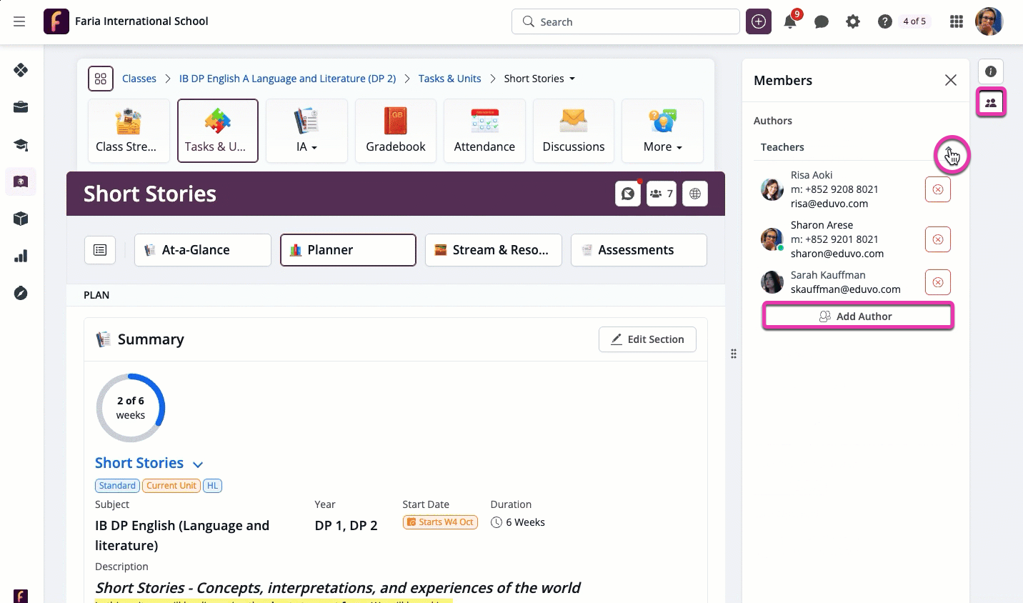Click the Edit Section button
The height and width of the screenshot is (603, 1023).
[647, 339]
